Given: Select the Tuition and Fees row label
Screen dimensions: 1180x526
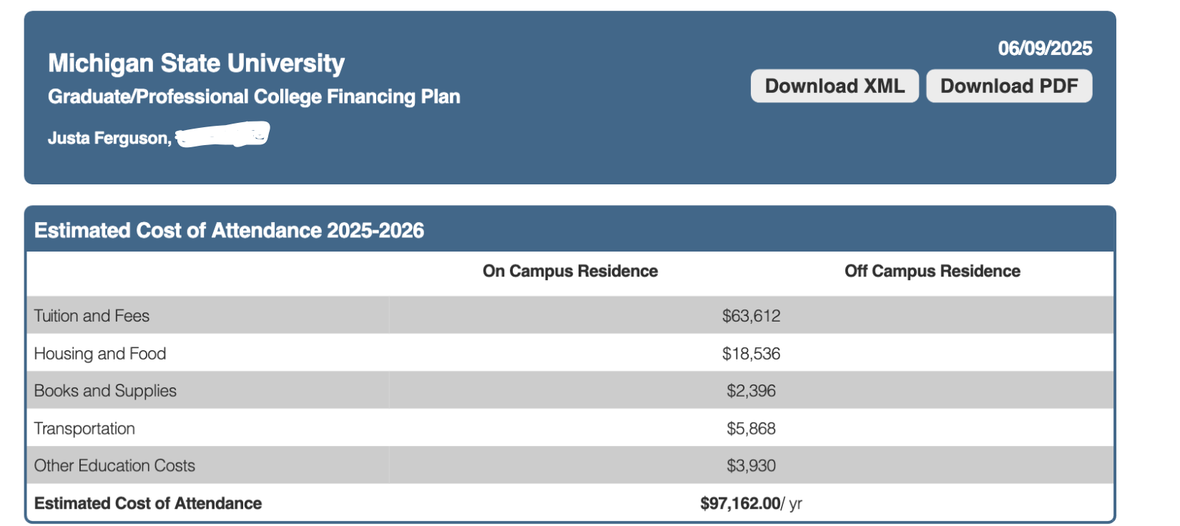Looking at the screenshot, I should point(92,316).
